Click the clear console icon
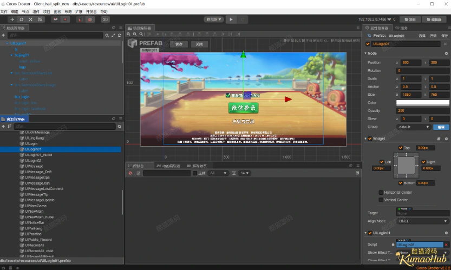The height and width of the screenshot is (270, 451). point(130,173)
